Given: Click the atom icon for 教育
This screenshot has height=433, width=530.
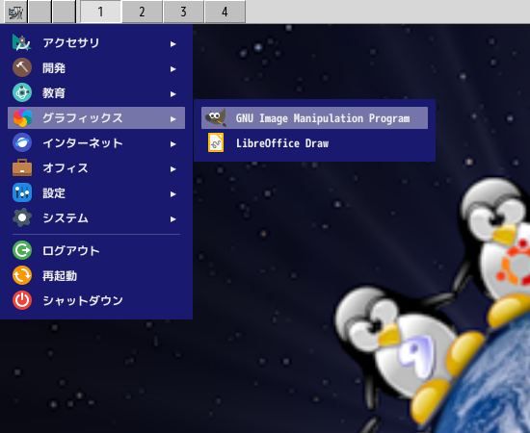Looking at the screenshot, I should tap(22, 92).
